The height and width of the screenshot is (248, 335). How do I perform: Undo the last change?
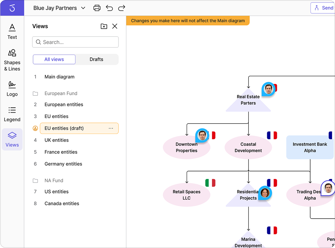pos(109,8)
